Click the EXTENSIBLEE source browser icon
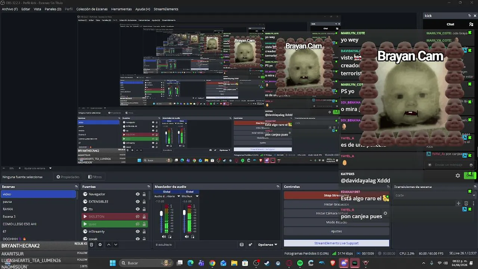 pyautogui.click(x=85, y=202)
